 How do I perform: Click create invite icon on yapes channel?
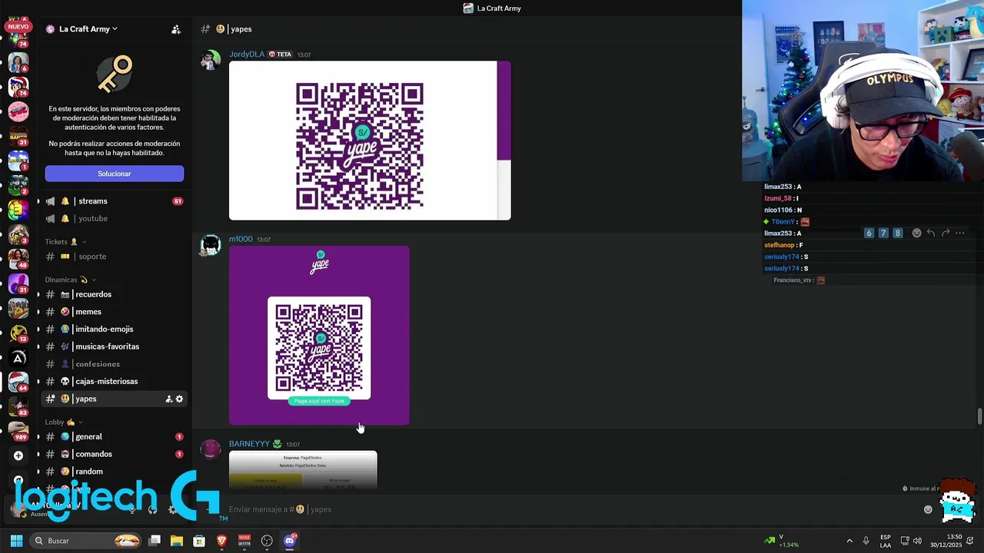(x=168, y=399)
